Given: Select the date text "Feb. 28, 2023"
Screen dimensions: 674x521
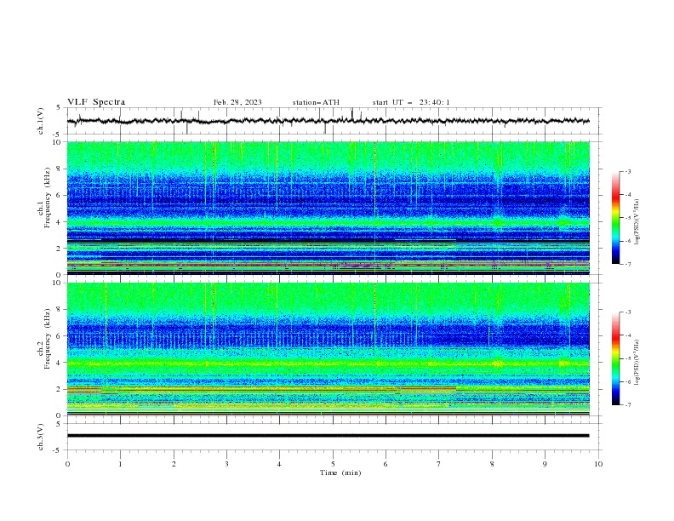Looking at the screenshot, I should click(237, 102).
